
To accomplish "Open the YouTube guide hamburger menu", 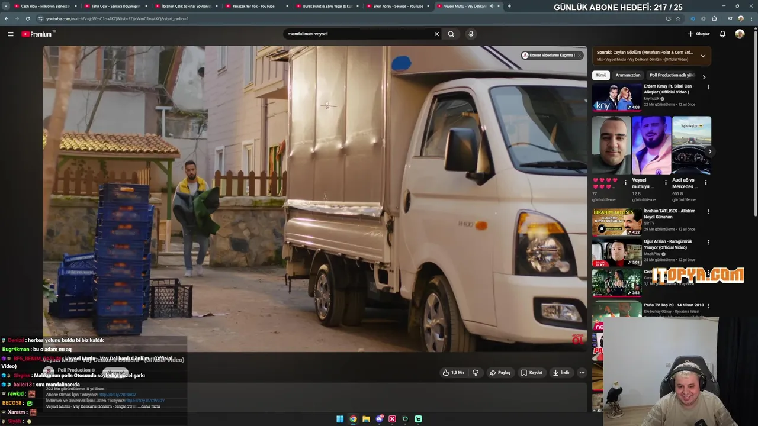I will [x=10, y=34].
